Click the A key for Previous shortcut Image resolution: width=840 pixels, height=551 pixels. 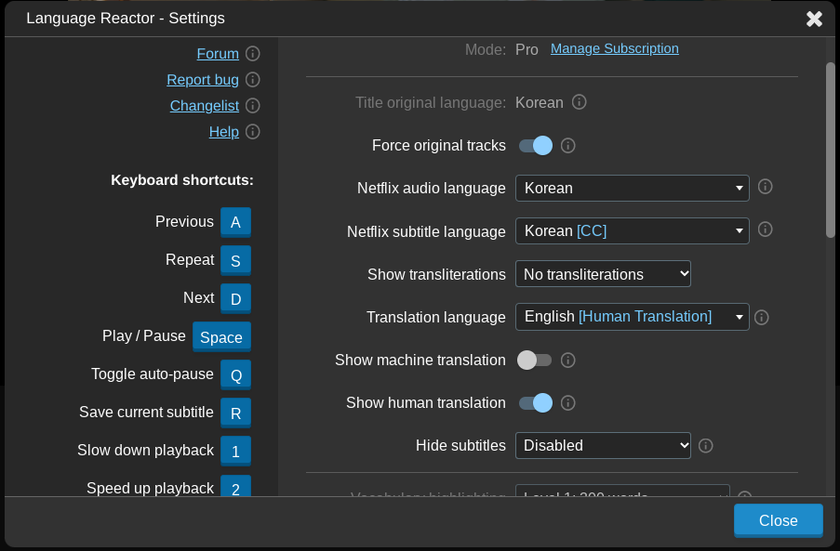[235, 222]
